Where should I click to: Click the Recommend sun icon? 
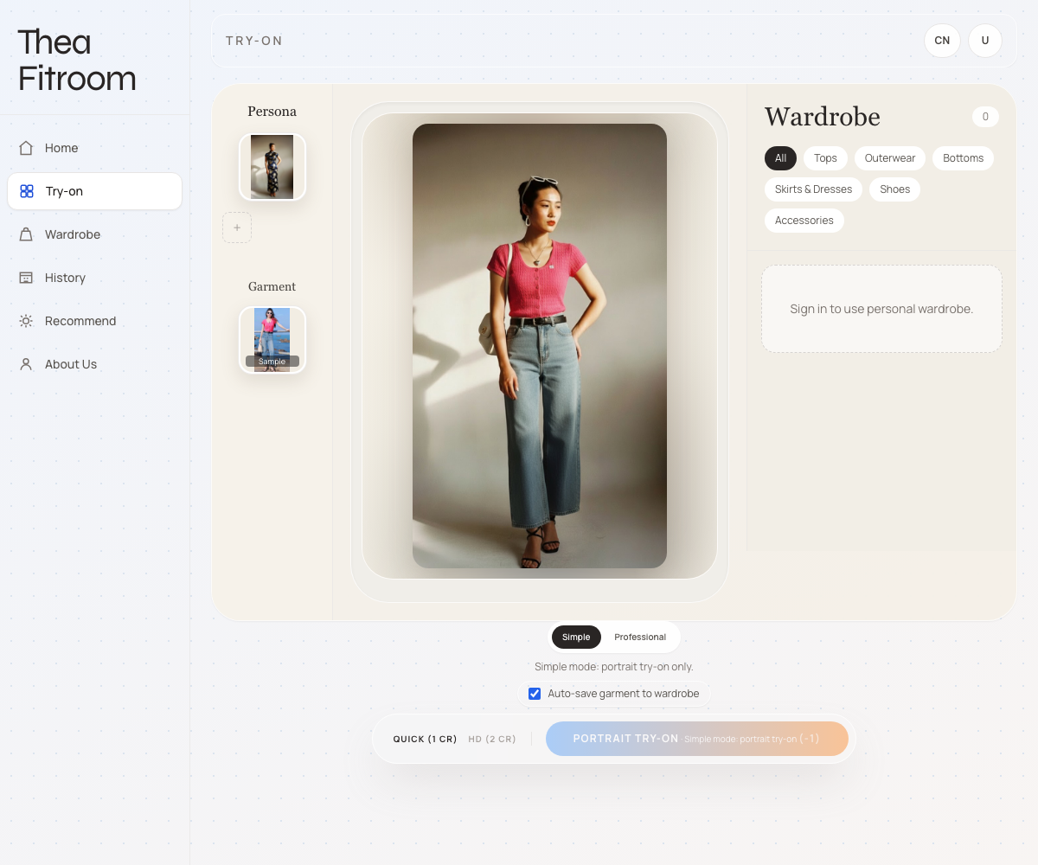pyautogui.click(x=26, y=321)
